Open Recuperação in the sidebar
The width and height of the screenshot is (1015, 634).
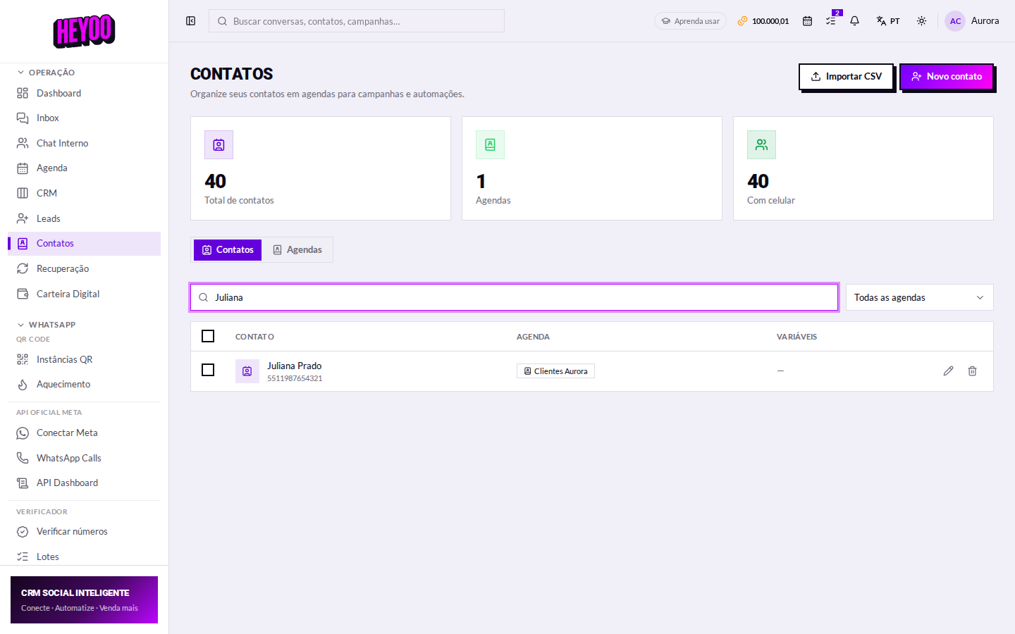point(84,268)
